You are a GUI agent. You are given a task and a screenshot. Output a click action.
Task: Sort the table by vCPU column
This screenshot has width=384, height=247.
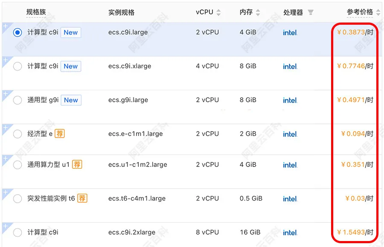218,12
